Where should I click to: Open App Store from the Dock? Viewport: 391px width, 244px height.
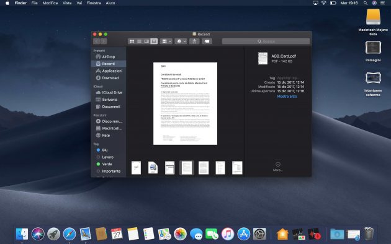tap(244, 234)
